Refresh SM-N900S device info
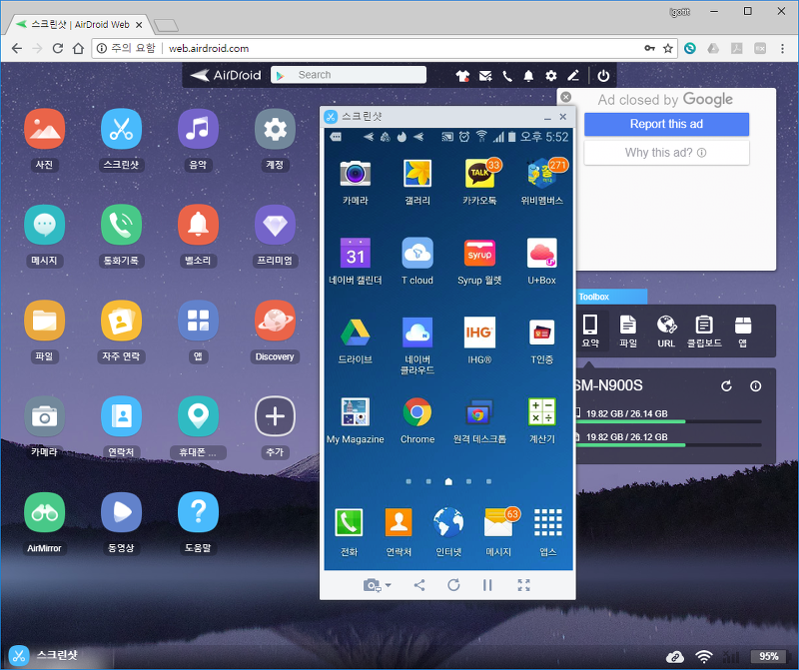Screen dimensions: 799x670 (726, 385)
